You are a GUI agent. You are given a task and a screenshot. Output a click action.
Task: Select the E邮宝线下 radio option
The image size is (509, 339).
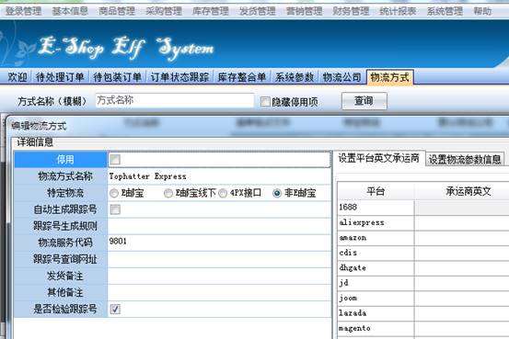click(x=168, y=194)
